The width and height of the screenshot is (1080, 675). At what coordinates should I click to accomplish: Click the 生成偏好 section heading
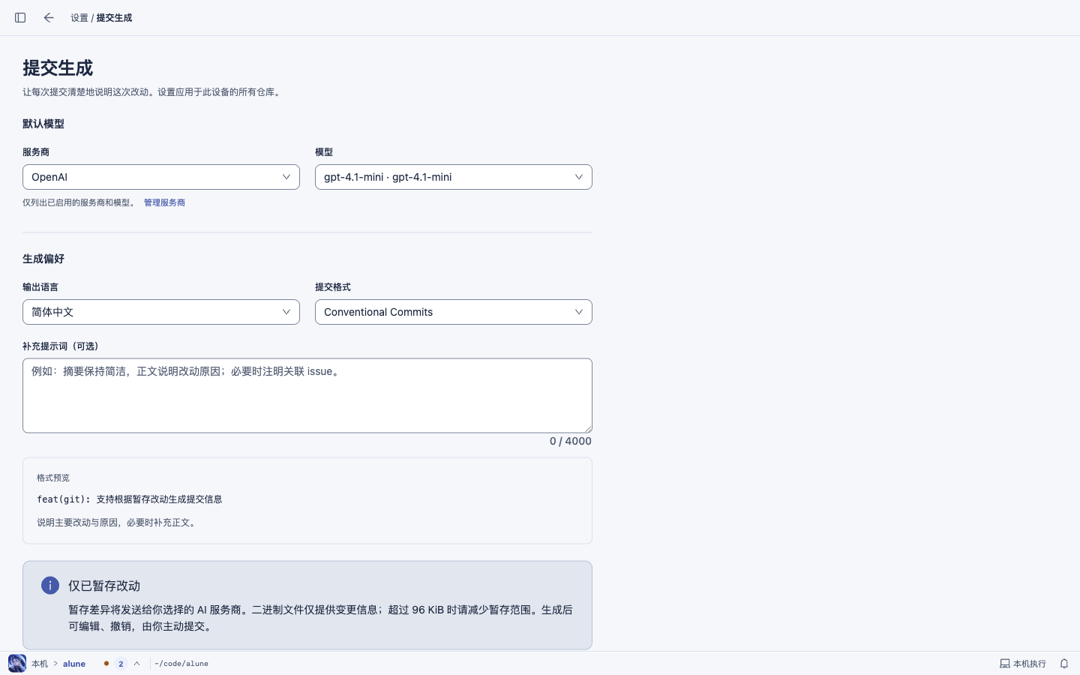coord(43,259)
